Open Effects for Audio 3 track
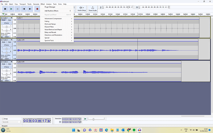Screen dimensions: 213x133 click(6, 45)
